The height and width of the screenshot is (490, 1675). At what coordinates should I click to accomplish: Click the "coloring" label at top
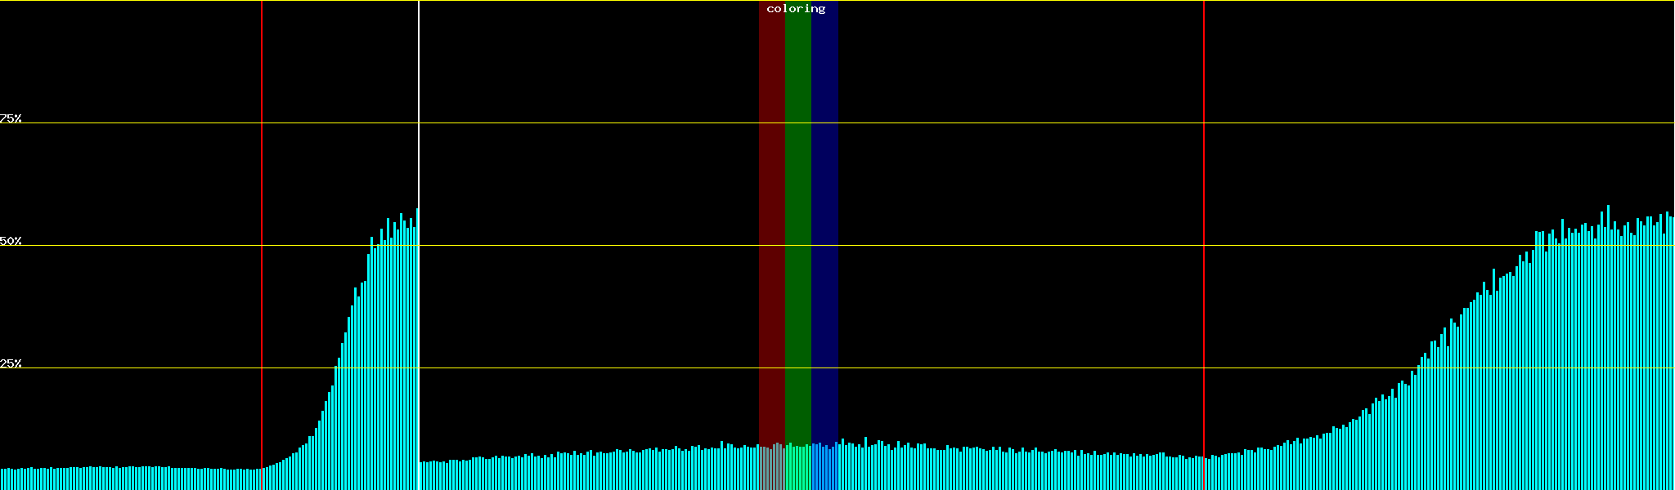[796, 9]
